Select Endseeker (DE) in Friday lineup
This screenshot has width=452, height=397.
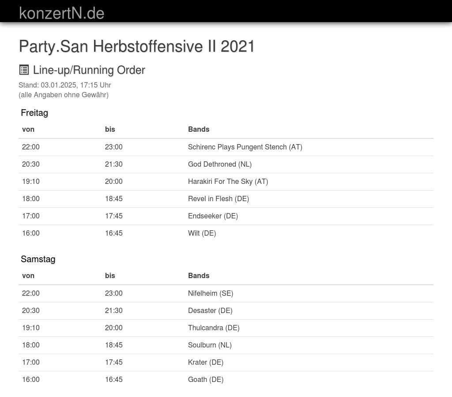pyautogui.click(x=213, y=216)
